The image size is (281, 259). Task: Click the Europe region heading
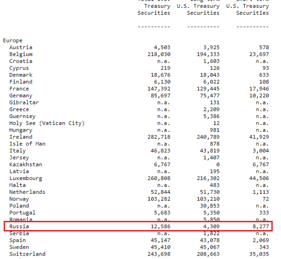(13, 41)
